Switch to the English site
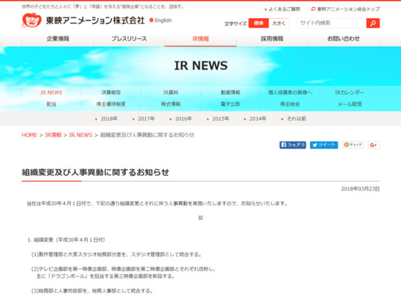 pyautogui.click(x=160, y=20)
